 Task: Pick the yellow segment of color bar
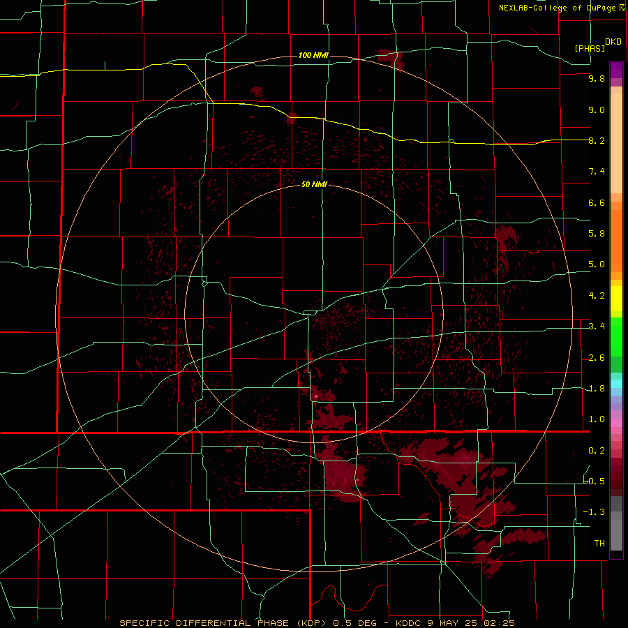pos(616,299)
